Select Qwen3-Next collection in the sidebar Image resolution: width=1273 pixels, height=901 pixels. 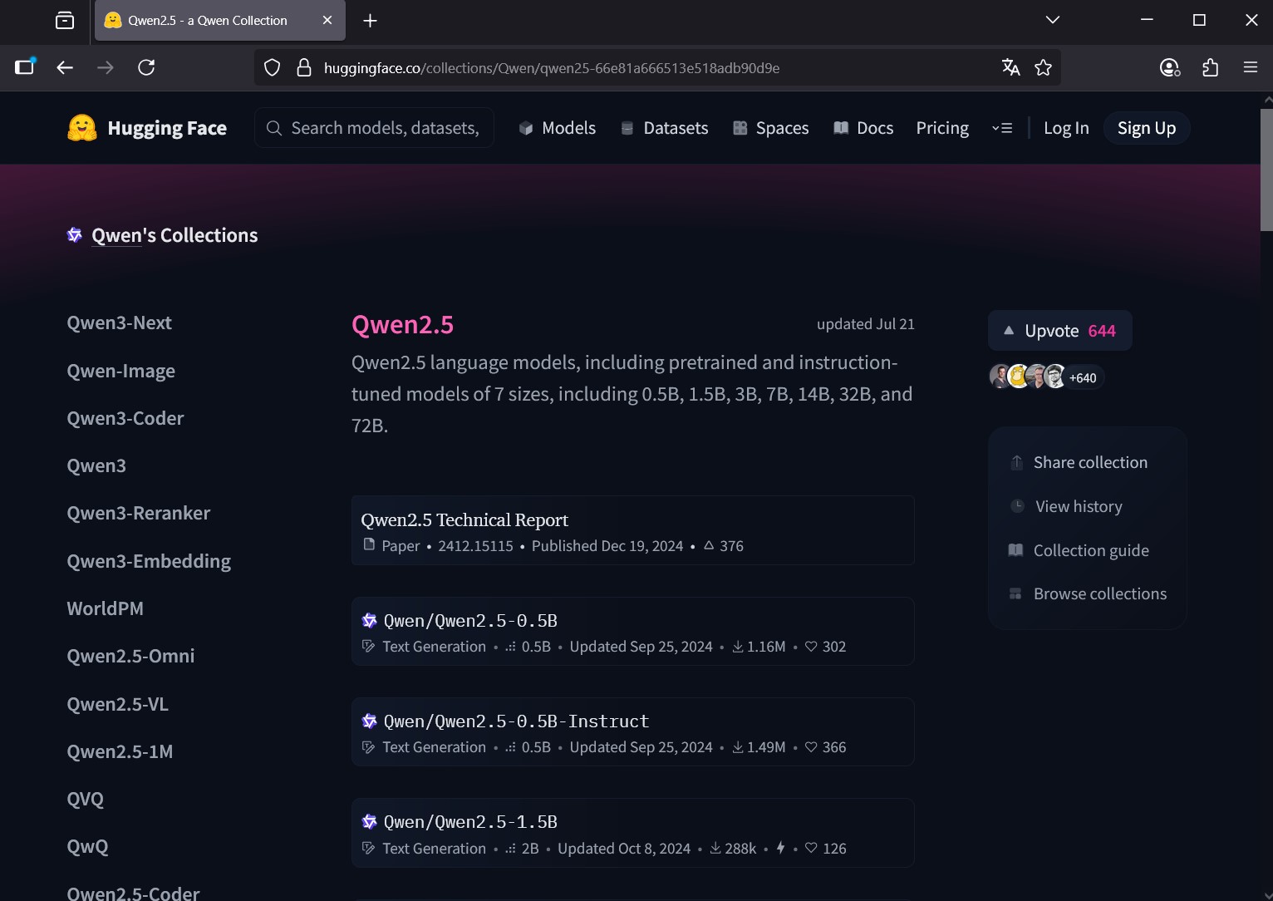pyautogui.click(x=120, y=323)
